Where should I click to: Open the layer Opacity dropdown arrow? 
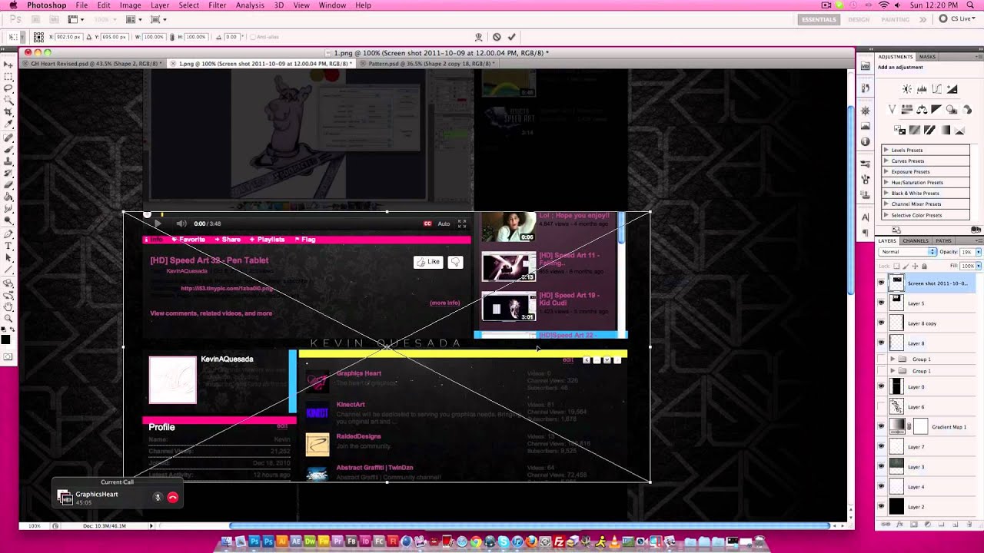click(977, 252)
